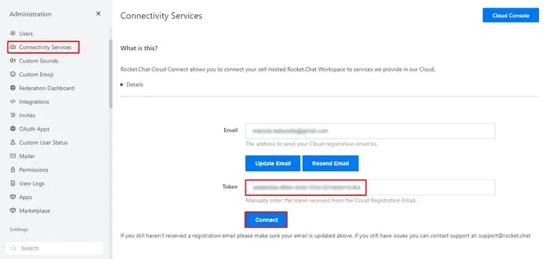This screenshot has width=545, height=259.
Task: Click the sidebar Search field
Action: (x=54, y=248)
